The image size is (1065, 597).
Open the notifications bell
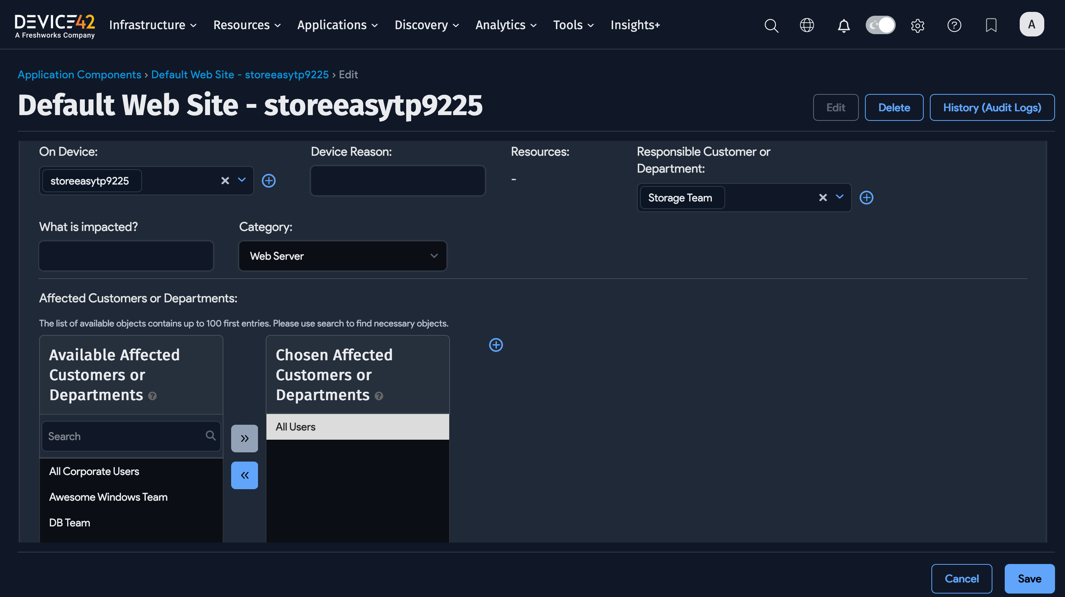[843, 25]
